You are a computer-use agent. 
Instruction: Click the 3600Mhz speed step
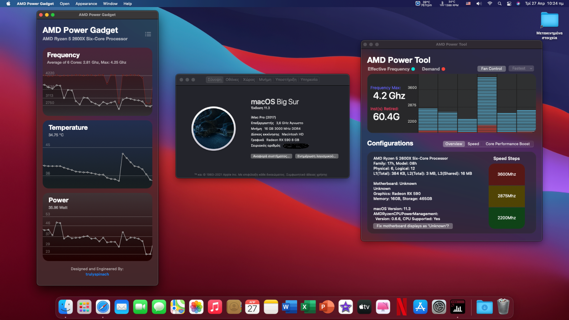506,174
